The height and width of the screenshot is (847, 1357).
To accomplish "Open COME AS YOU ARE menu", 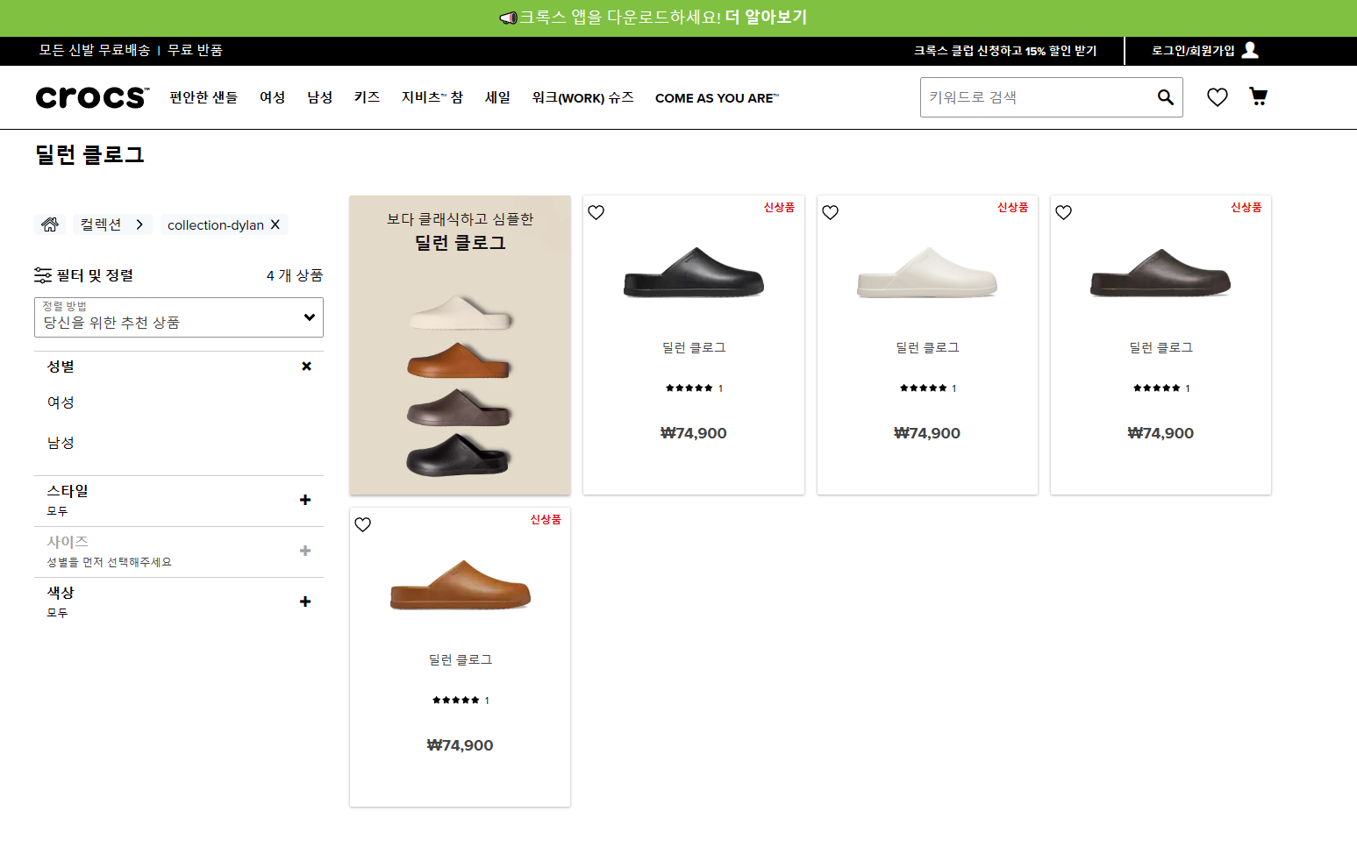I will pyautogui.click(x=717, y=98).
